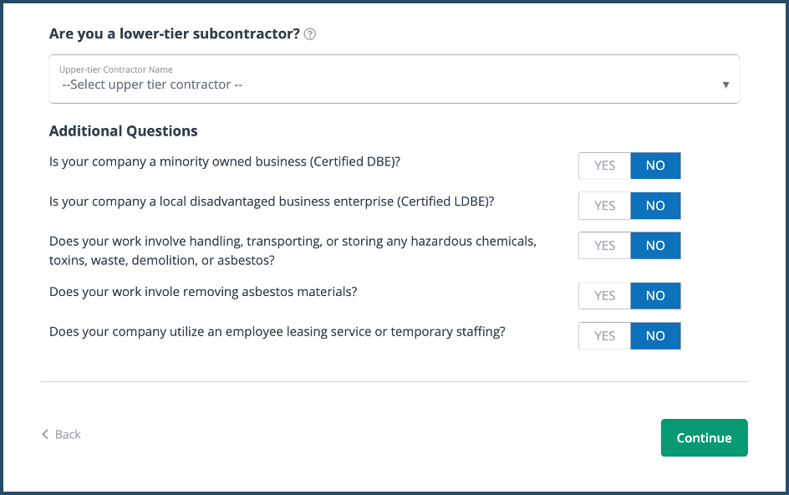
Task: Click the 'Upper-tier Contractor Name' field label
Action: (115, 69)
